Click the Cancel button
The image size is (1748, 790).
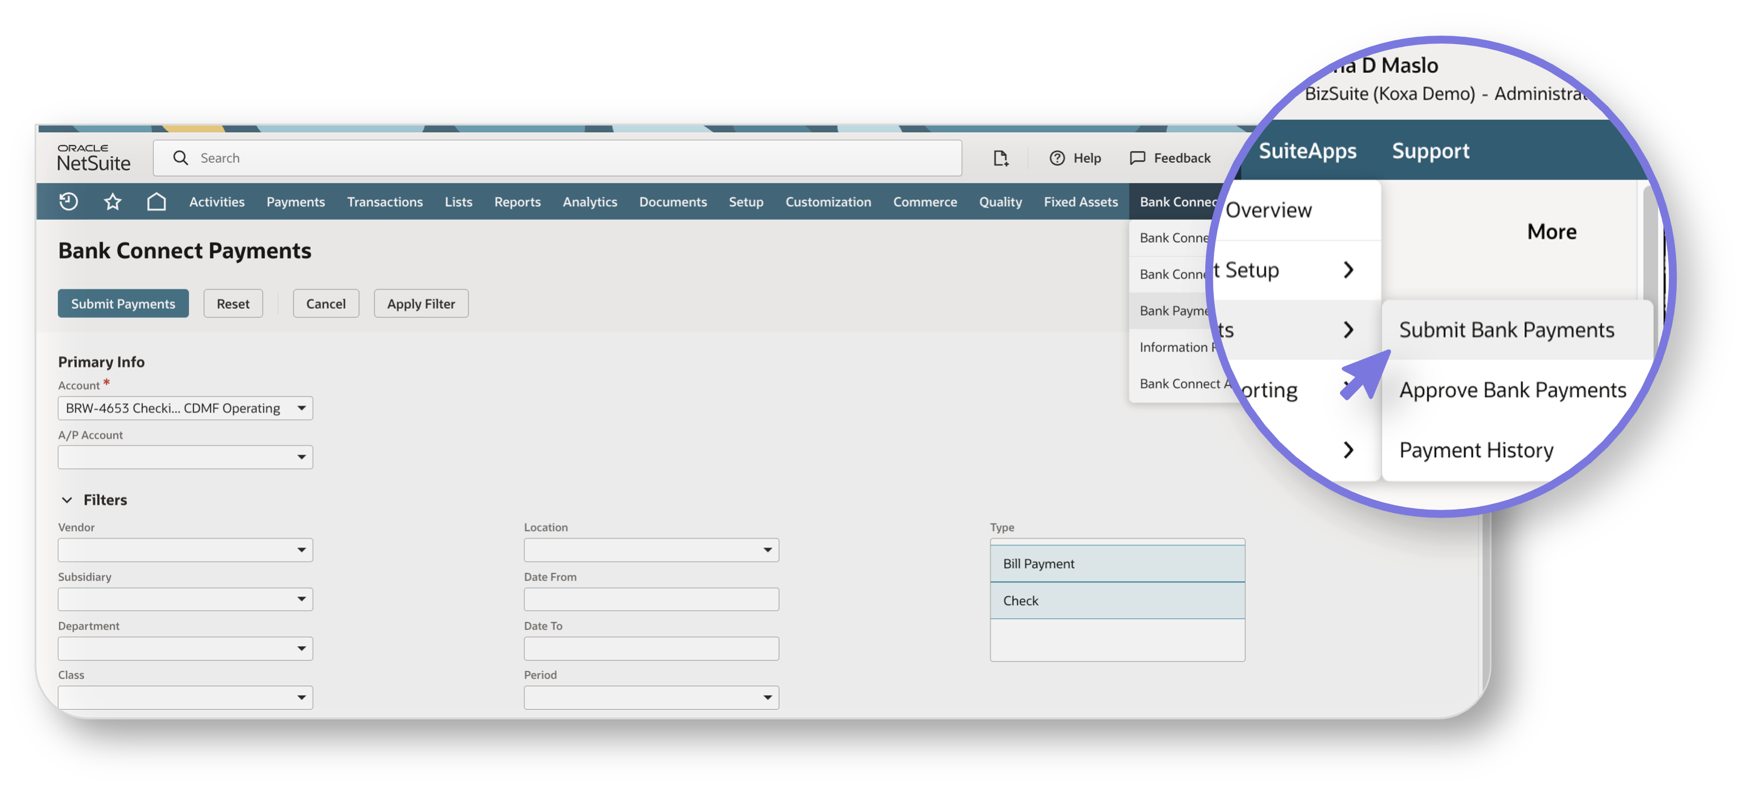point(326,304)
